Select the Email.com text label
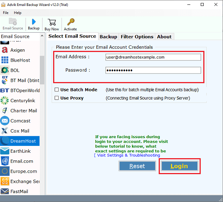Screen dimensions: 223x202 22,161
